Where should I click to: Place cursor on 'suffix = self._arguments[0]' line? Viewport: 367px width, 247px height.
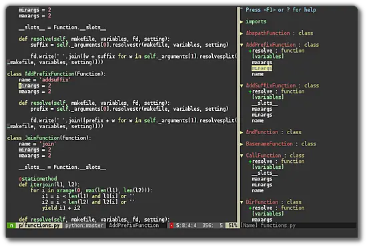[129, 45]
